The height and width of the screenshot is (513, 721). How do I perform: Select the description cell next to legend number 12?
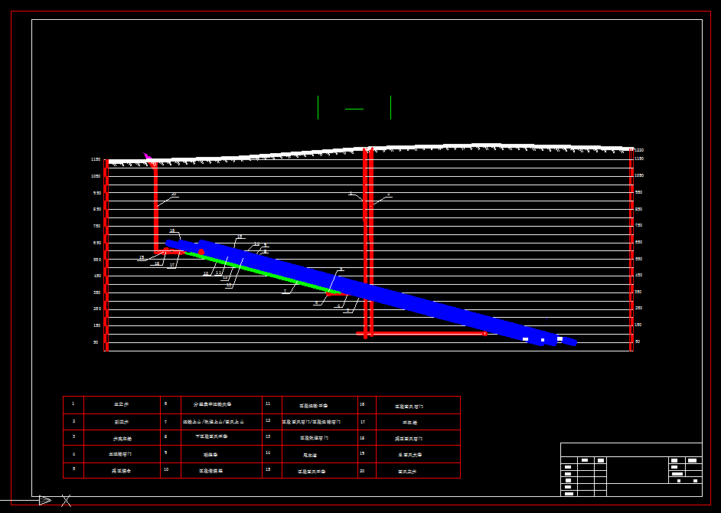pos(320,422)
